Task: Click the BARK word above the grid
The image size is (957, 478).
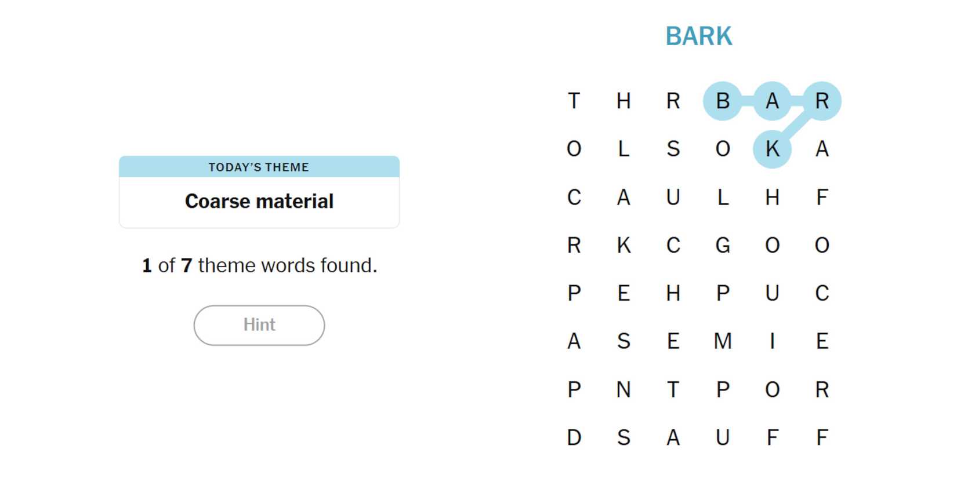Action: pyautogui.click(x=698, y=36)
